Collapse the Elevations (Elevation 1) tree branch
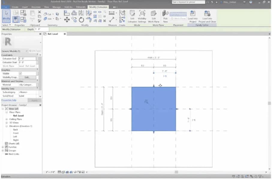The image size is (272, 180). [x=7, y=126]
